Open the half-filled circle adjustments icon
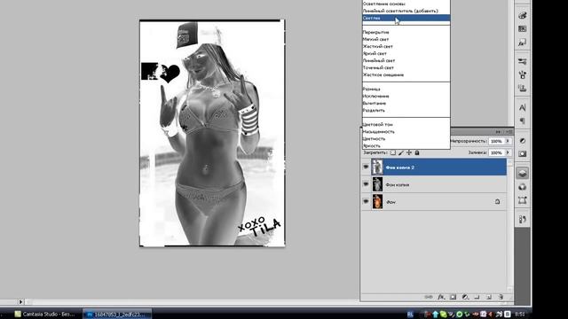This screenshot has width=568, height=319. (x=522, y=141)
